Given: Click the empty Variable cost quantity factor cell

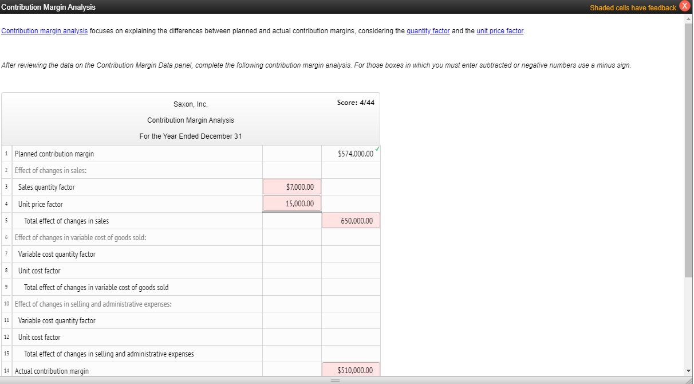Looking at the screenshot, I should [x=292, y=253].
